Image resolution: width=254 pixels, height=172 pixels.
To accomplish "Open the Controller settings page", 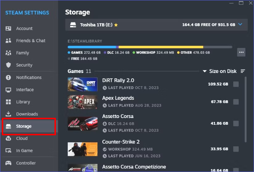I will coord(29,163).
